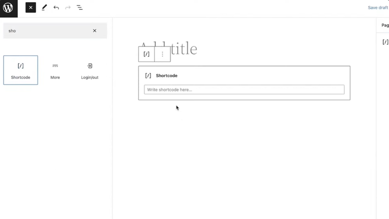Click the Shortcode label inside the block
The image size is (389, 219).
[166, 76]
